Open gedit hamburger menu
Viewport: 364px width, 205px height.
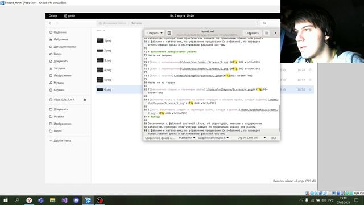pos(267,33)
